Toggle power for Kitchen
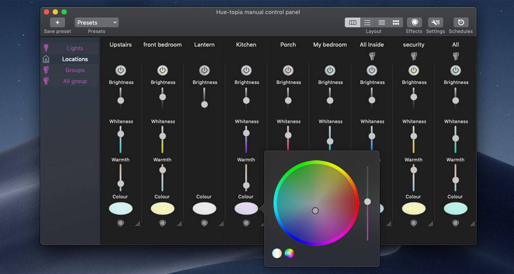The height and width of the screenshot is (274, 514). click(x=246, y=70)
